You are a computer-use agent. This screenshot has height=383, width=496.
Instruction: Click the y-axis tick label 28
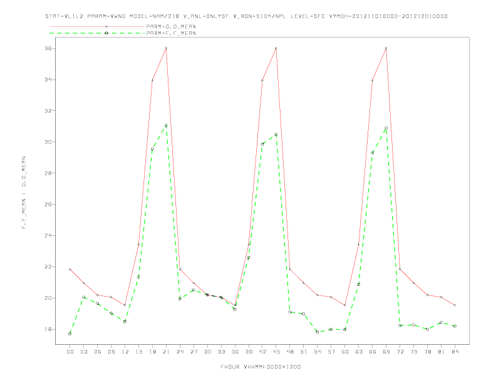coord(48,173)
